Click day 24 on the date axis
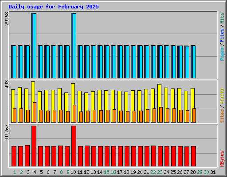The width and height of the screenshot is (227, 177). pos(166,172)
